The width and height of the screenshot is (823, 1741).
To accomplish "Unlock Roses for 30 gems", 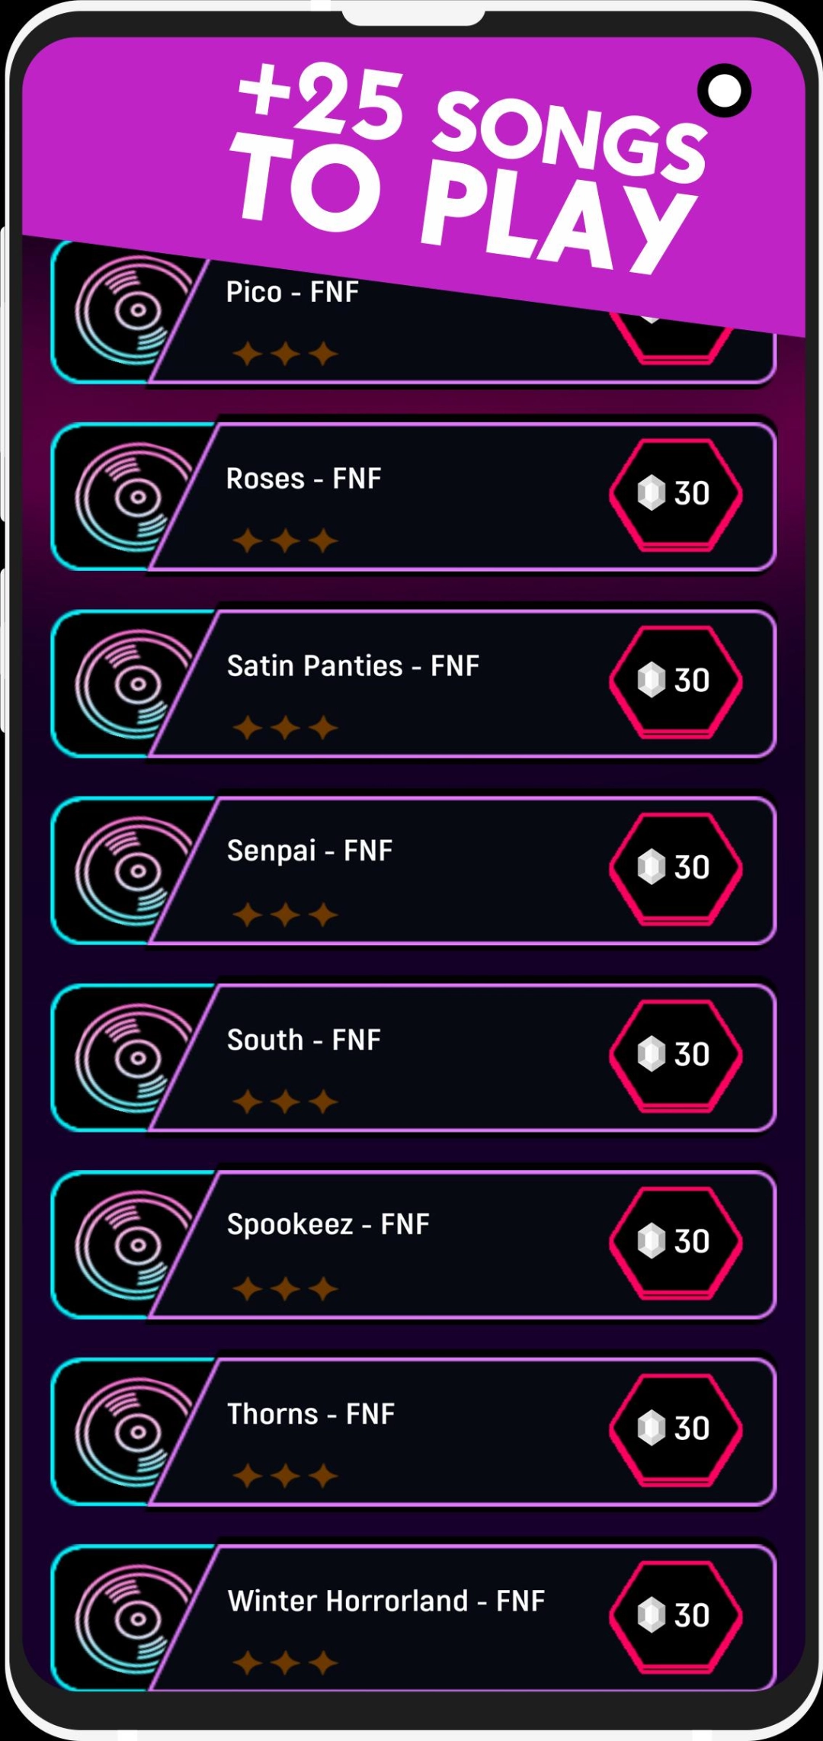I will tap(675, 494).
